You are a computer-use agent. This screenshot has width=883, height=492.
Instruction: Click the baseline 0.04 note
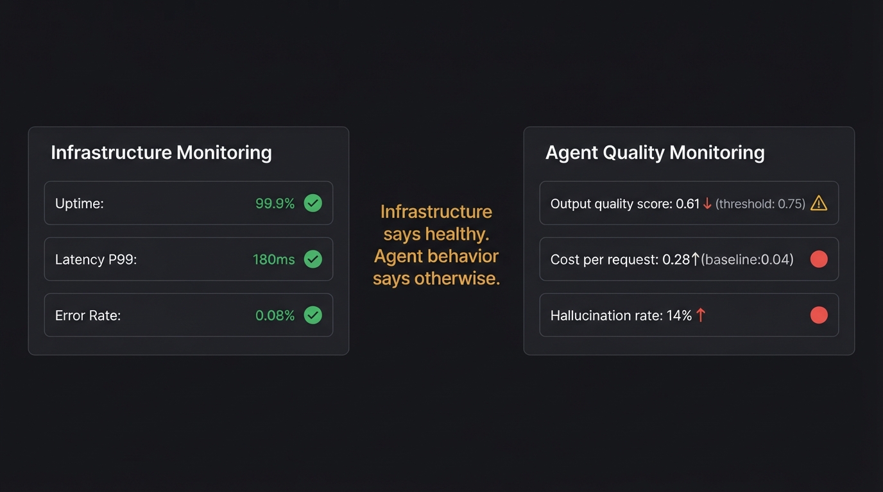click(x=748, y=259)
